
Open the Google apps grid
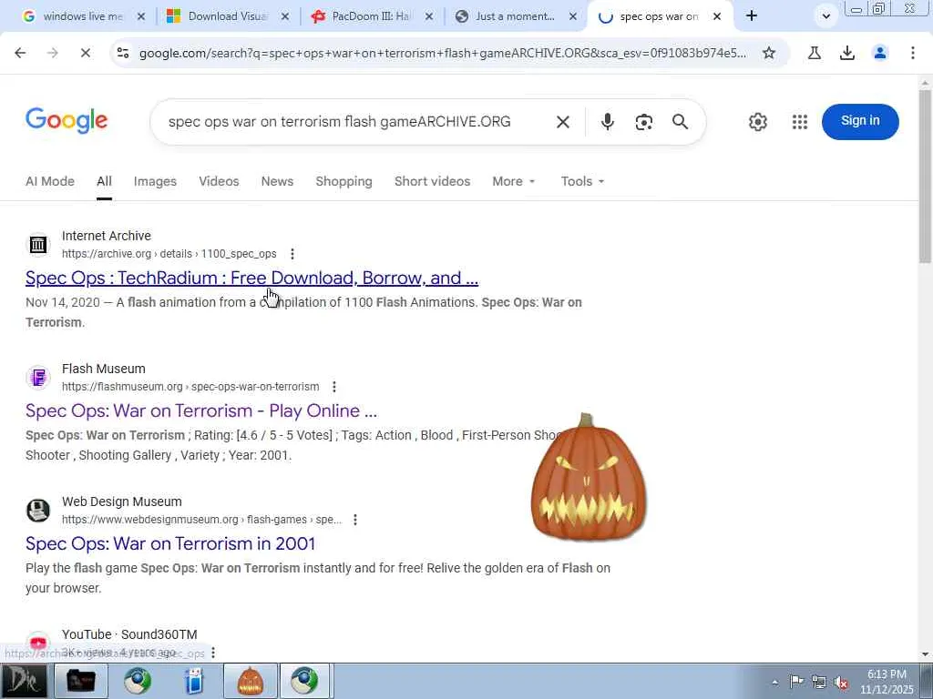tap(800, 122)
